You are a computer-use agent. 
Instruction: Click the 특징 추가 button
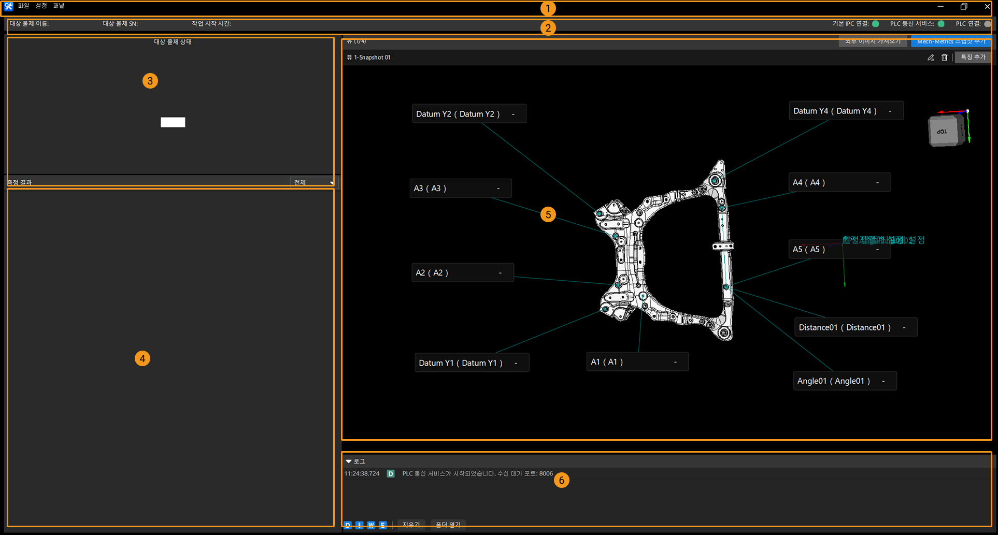973,57
